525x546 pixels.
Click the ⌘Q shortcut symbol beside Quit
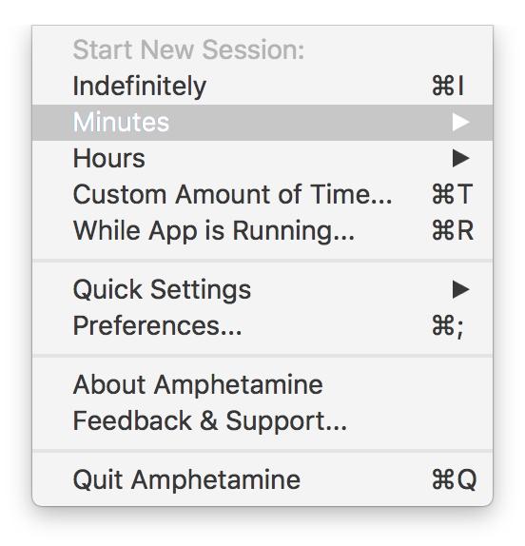(455, 479)
